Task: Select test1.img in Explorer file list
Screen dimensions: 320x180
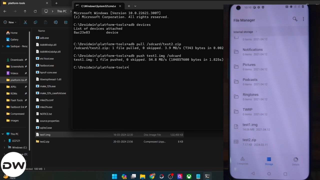Action: [x=109, y=134]
